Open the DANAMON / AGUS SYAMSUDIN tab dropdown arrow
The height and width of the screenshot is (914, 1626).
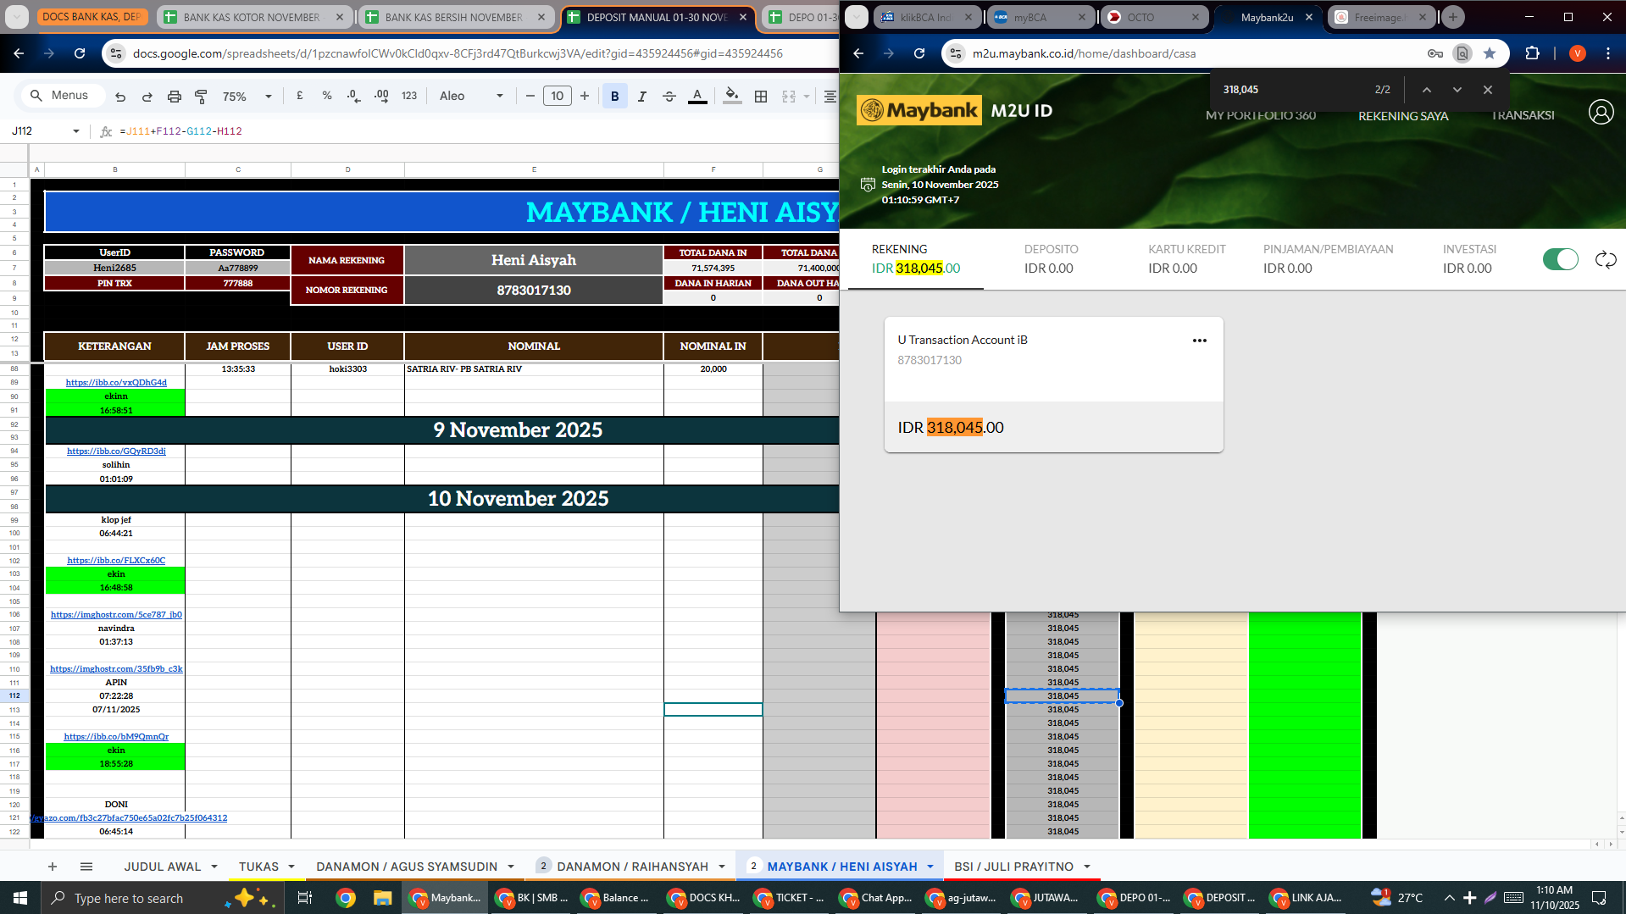(x=511, y=867)
